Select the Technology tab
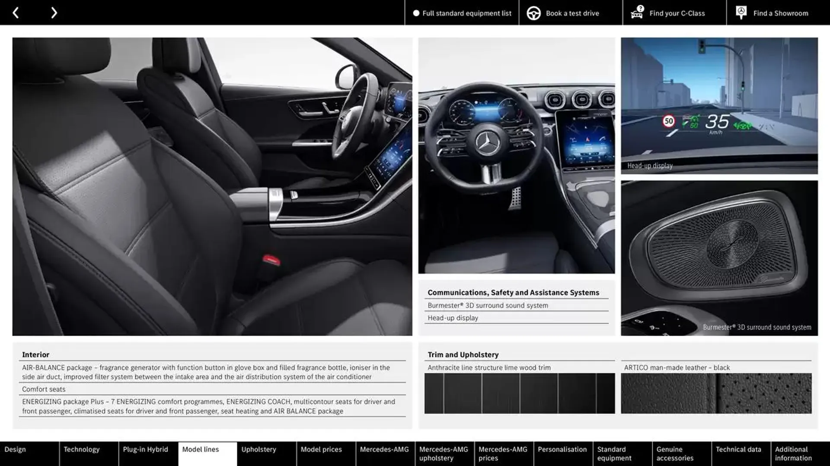The width and height of the screenshot is (830, 466). click(82, 450)
